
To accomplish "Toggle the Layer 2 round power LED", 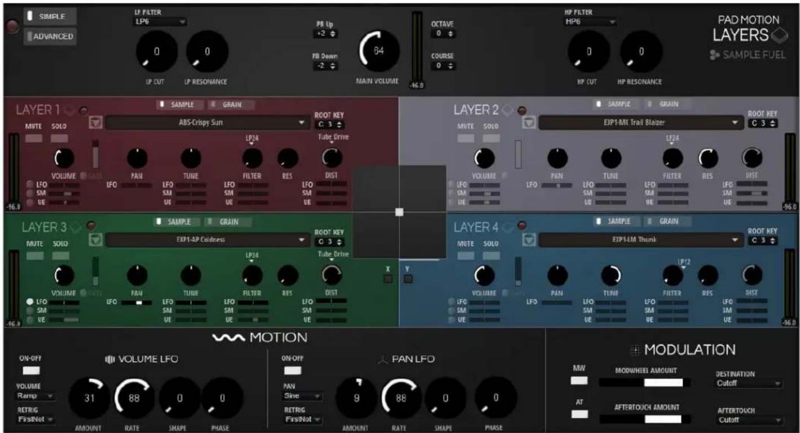I will pyautogui.click(x=521, y=110).
